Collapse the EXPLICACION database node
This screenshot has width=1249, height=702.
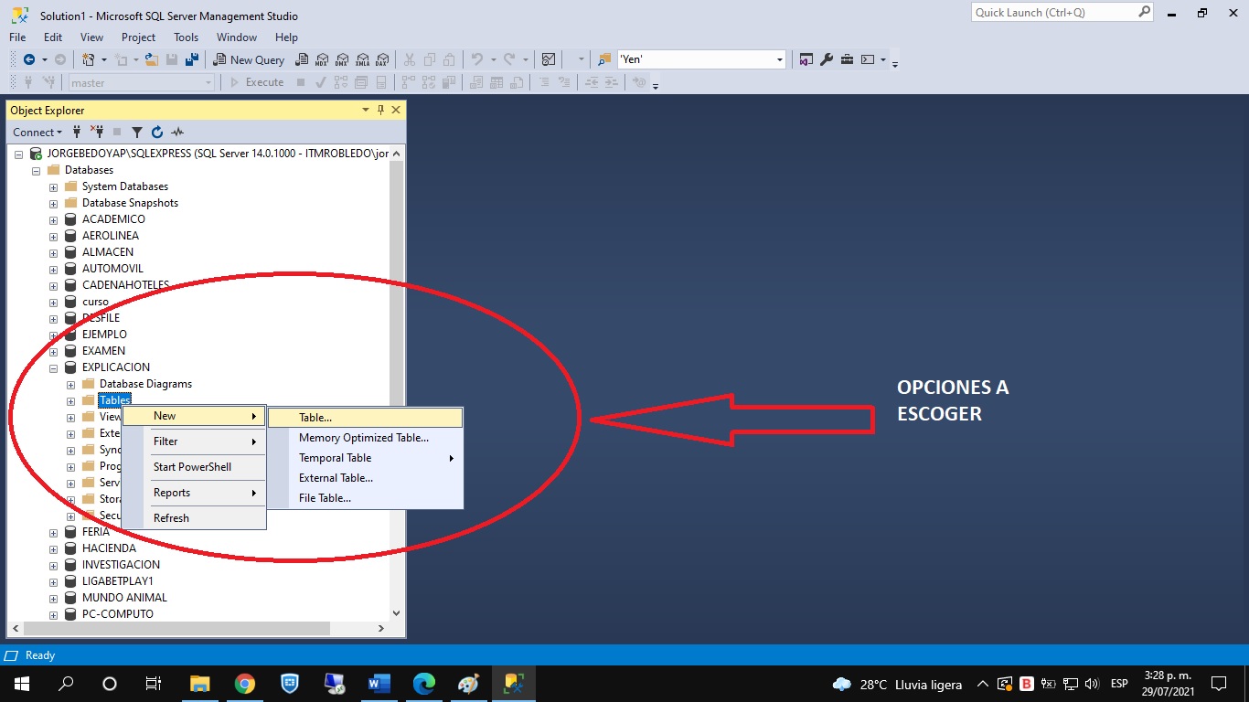pos(54,367)
